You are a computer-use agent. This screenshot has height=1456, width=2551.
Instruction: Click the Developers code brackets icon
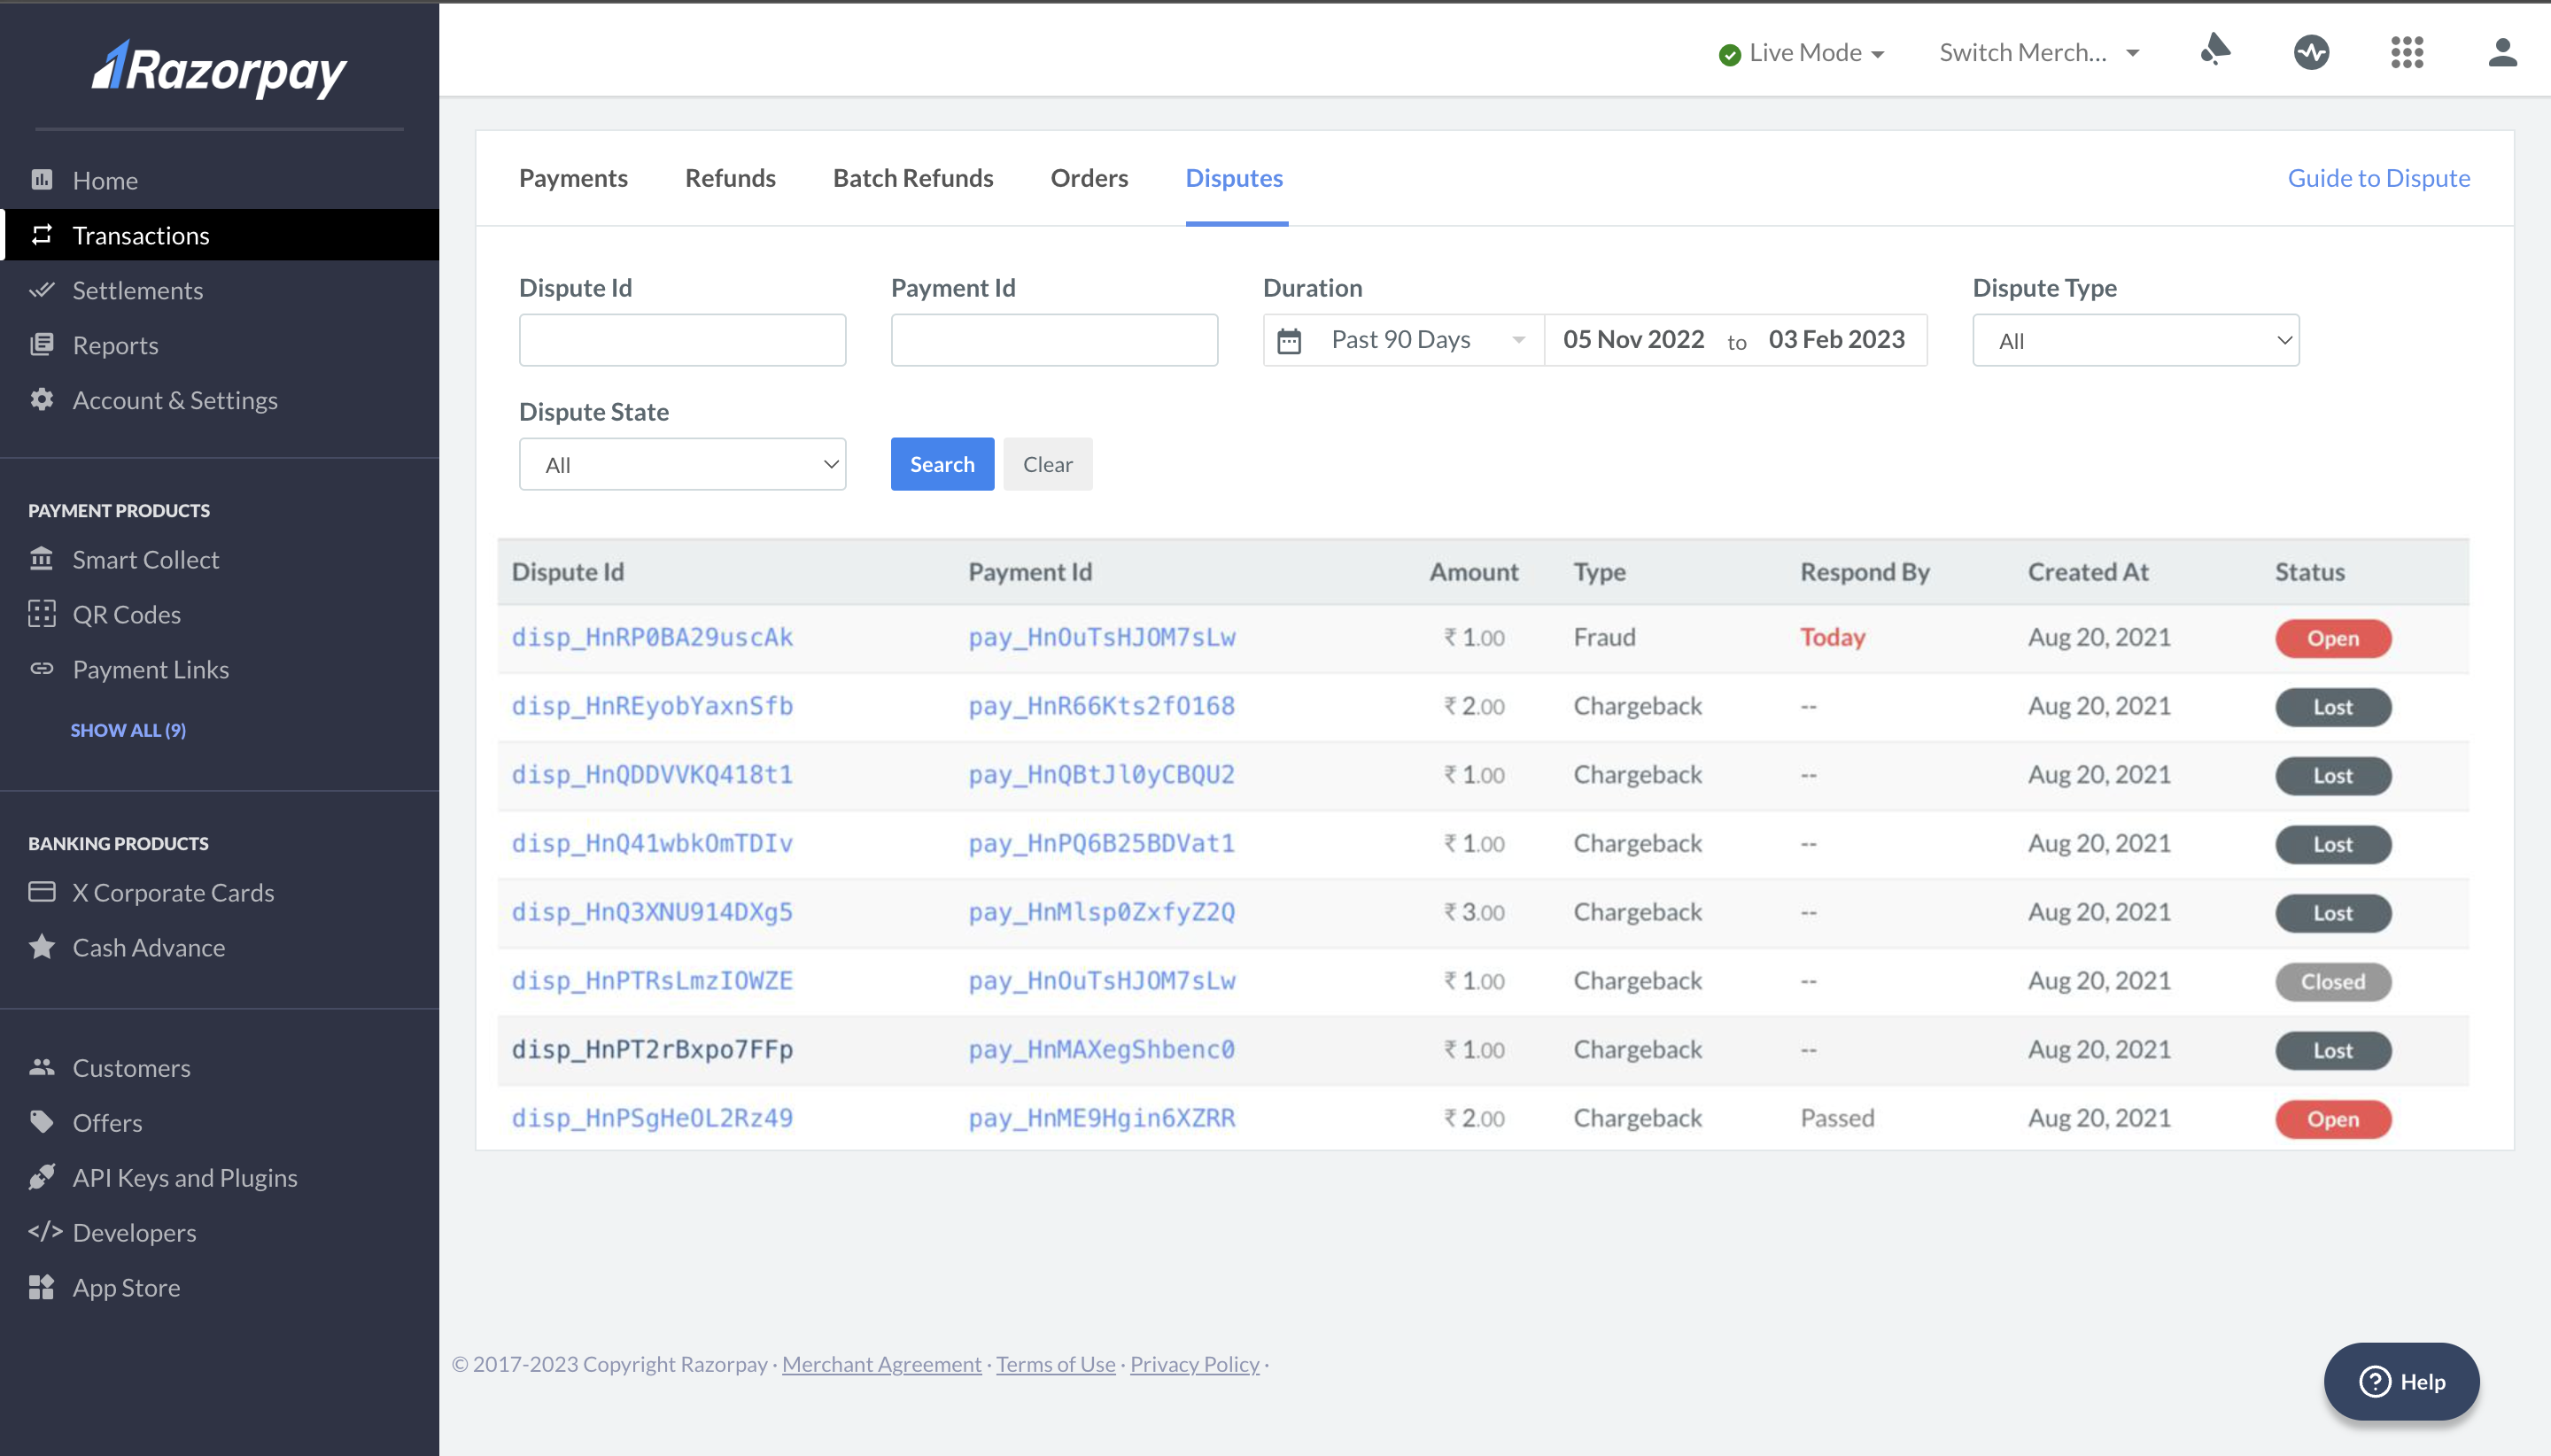click(x=45, y=1231)
